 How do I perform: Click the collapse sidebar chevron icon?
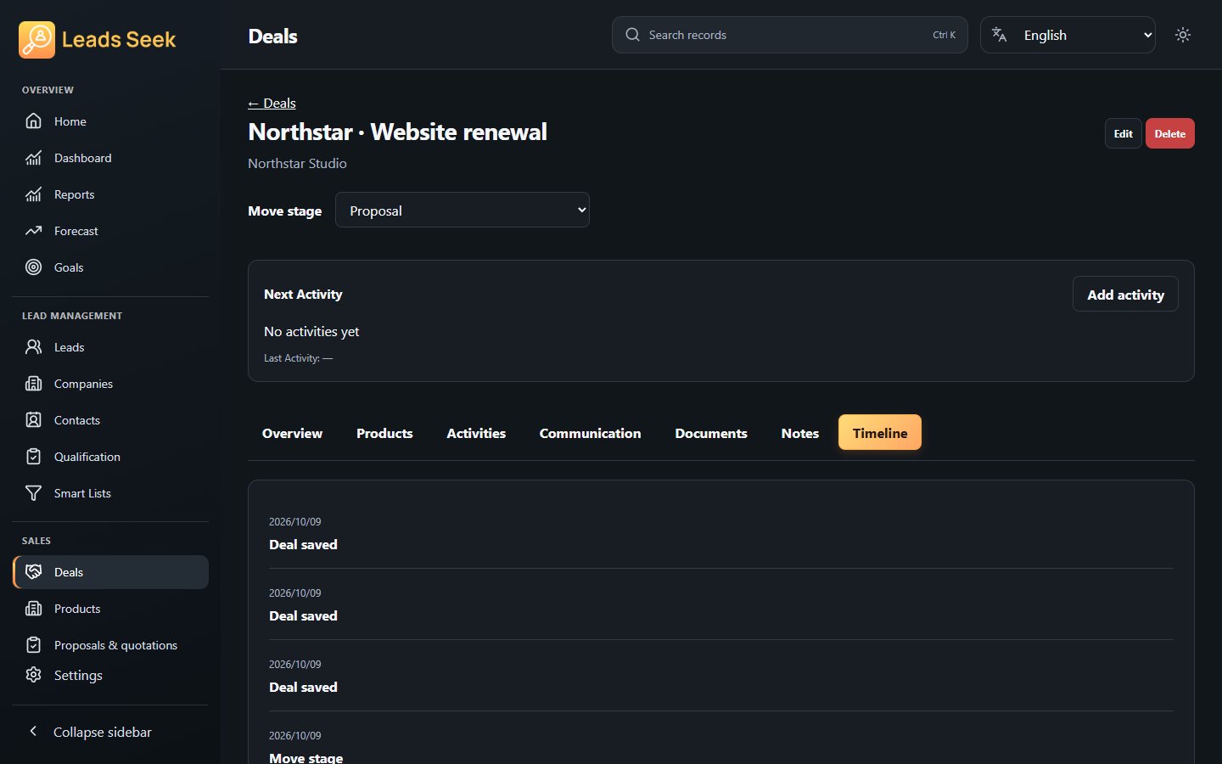(33, 731)
